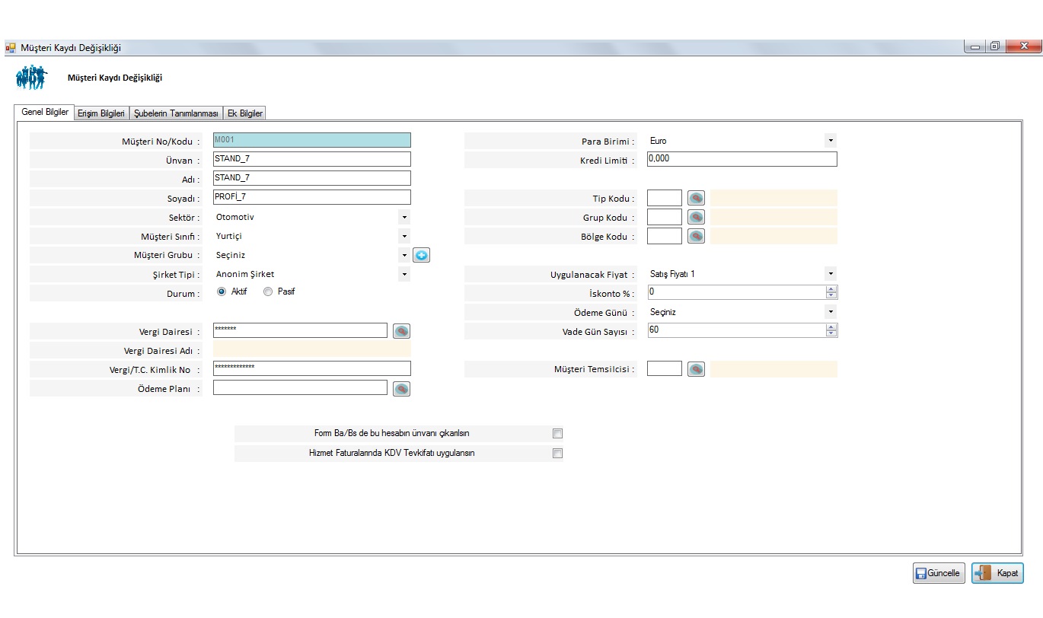1043x618 pixels.
Task: Open the Para Birimi dropdown
Action: click(831, 141)
